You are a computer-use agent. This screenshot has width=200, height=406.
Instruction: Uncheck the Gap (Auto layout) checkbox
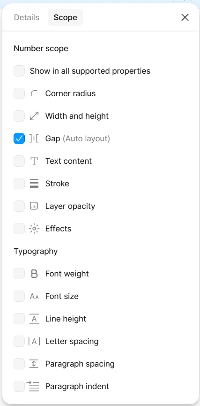tap(19, 138)
